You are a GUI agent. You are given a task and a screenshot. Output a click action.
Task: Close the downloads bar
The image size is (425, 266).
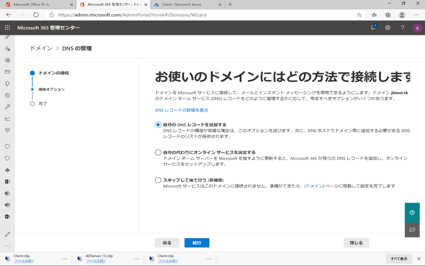click(419, 259)
